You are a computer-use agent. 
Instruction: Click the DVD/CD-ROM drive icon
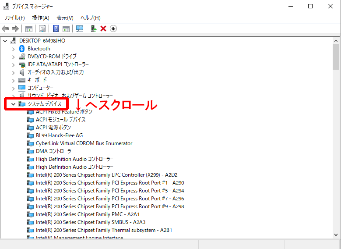[22, 57]
